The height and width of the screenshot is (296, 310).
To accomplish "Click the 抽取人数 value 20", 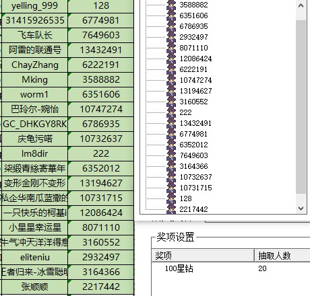I will coord(262,268).
